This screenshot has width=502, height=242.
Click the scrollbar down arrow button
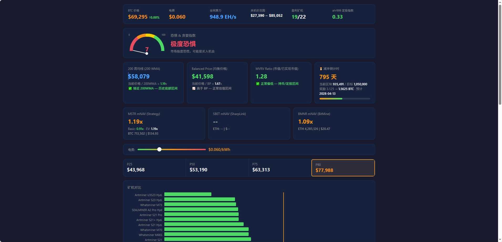(500, 240)
